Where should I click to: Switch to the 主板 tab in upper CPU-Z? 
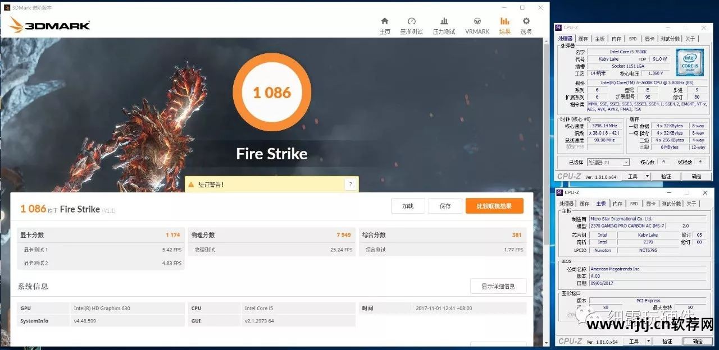[x=600, y=39]
